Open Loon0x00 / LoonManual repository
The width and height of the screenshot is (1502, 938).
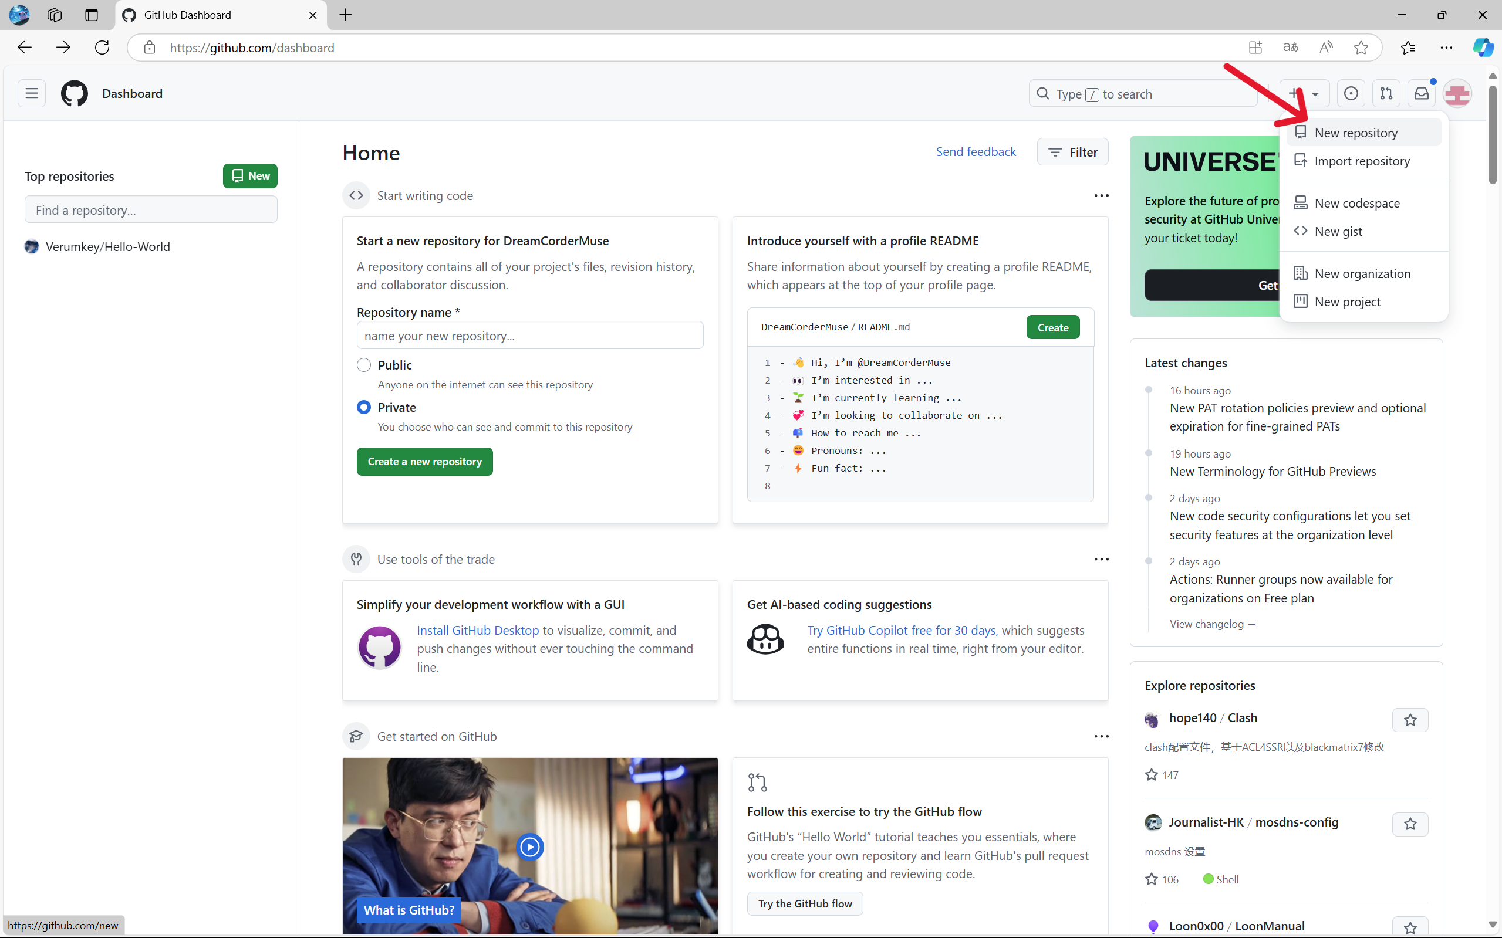point(1236,926)
